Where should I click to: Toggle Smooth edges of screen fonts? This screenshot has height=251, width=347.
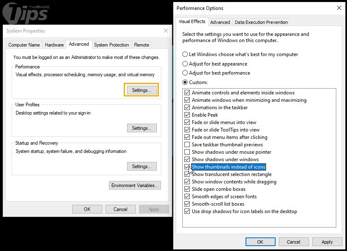click(x=187, y=196)
